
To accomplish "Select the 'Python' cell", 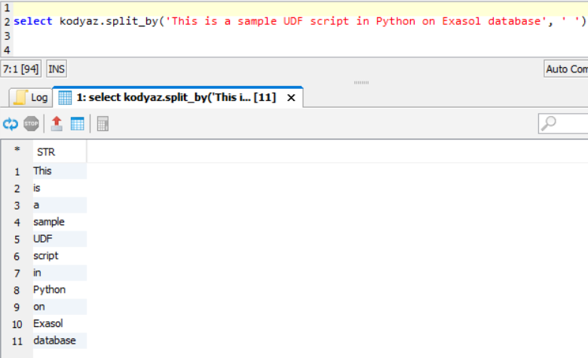I will coord(60,289).
